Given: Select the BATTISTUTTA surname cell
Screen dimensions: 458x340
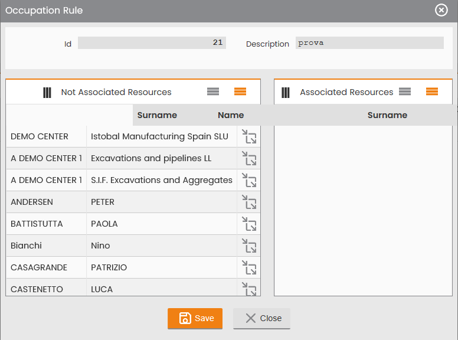Looking at the screenshot, I should click(47, 224).
